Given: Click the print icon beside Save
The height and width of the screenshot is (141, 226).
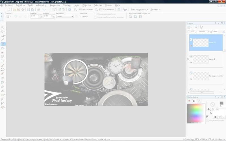Looking at the screenshot, I should [38, 10].
